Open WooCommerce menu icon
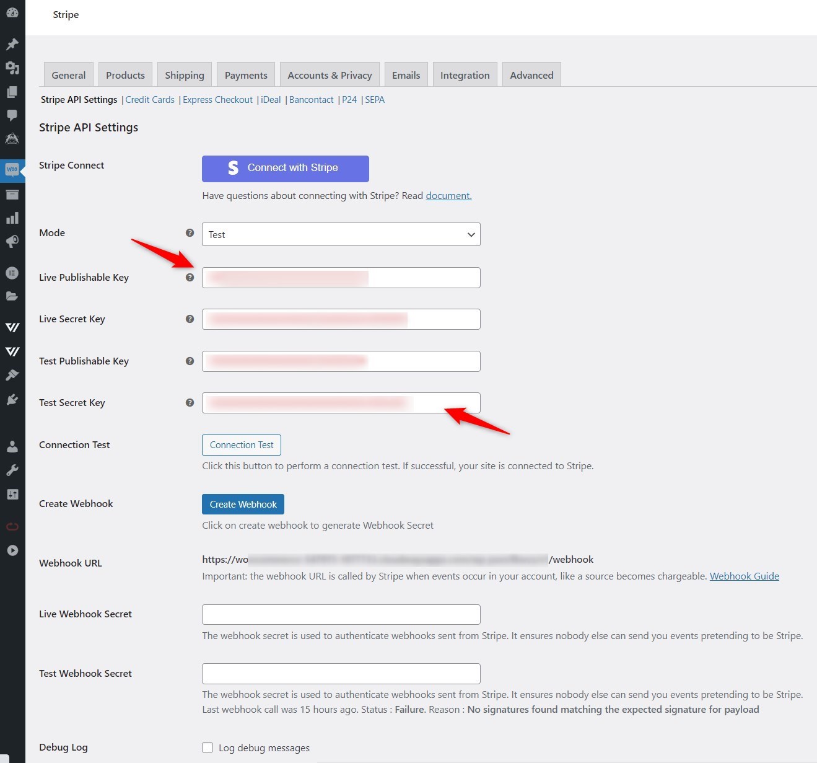This screenshot has width=817, height=763. [12, 169]
